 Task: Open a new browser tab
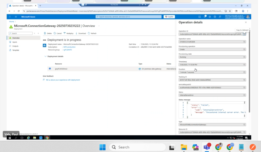tap(40, 6)
